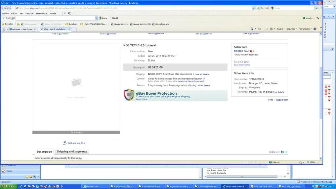
Task: Close the eBay browser tab
Action: [69, 29]
